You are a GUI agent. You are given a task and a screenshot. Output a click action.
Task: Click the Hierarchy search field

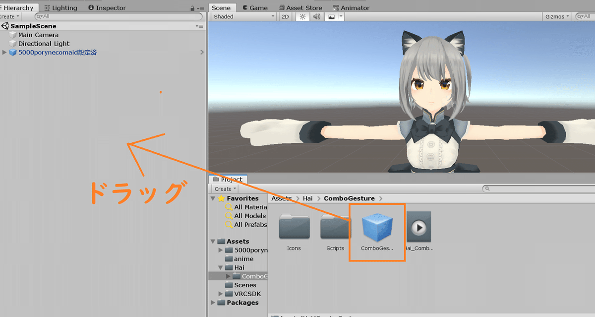point(119,16)
